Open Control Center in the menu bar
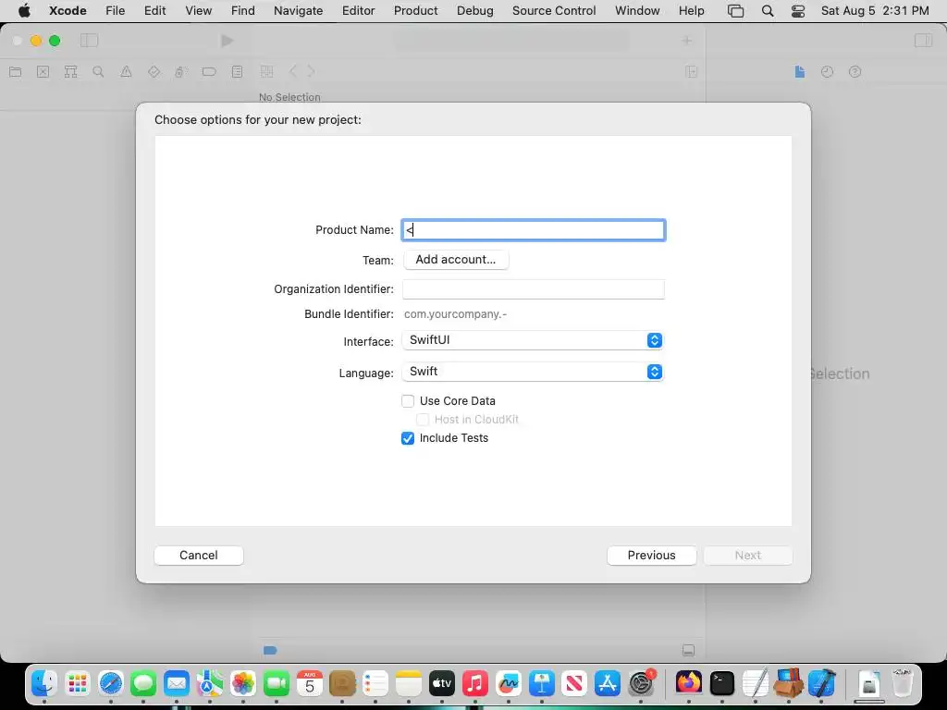 [x=798, y=11]
